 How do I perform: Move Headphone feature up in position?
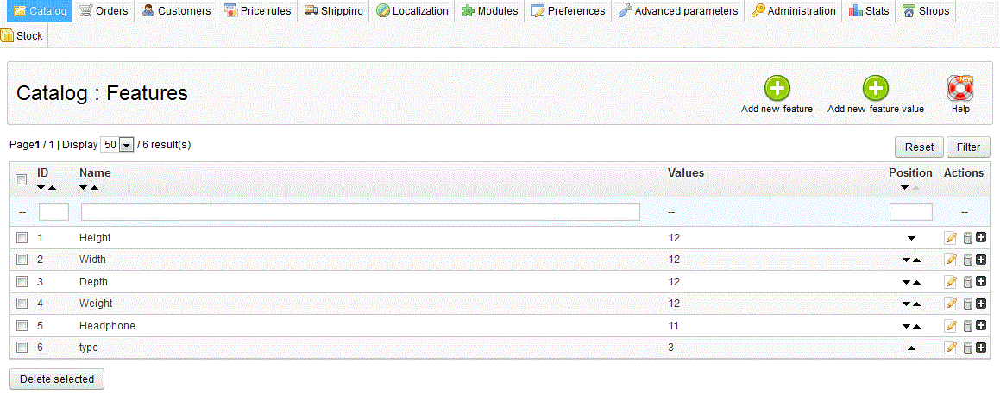pyautogui.click(x=915, y=327)
